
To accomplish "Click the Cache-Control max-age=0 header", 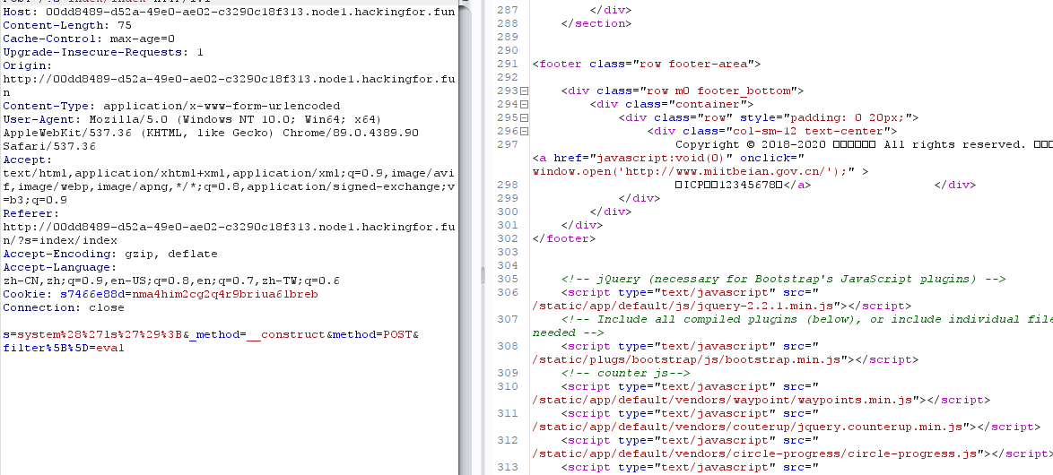I will click(x=89, y=39).
